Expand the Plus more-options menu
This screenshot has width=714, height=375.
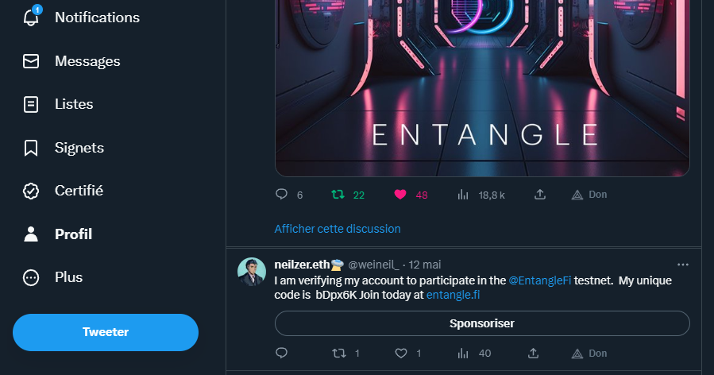pyautogui.click(x=68, y=277)
